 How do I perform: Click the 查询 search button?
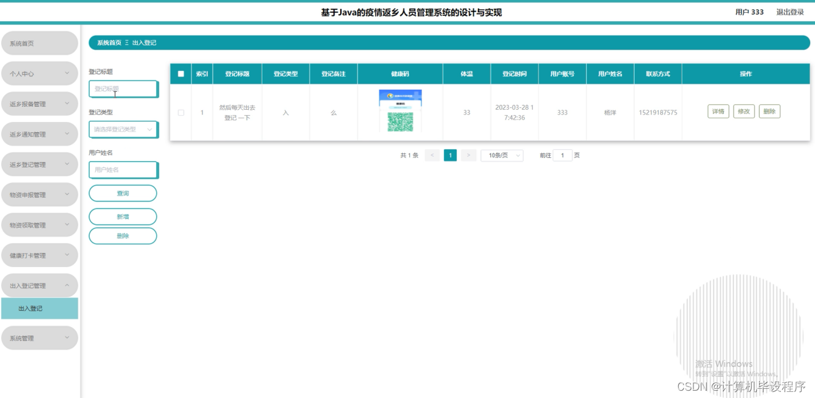point(123,193)
